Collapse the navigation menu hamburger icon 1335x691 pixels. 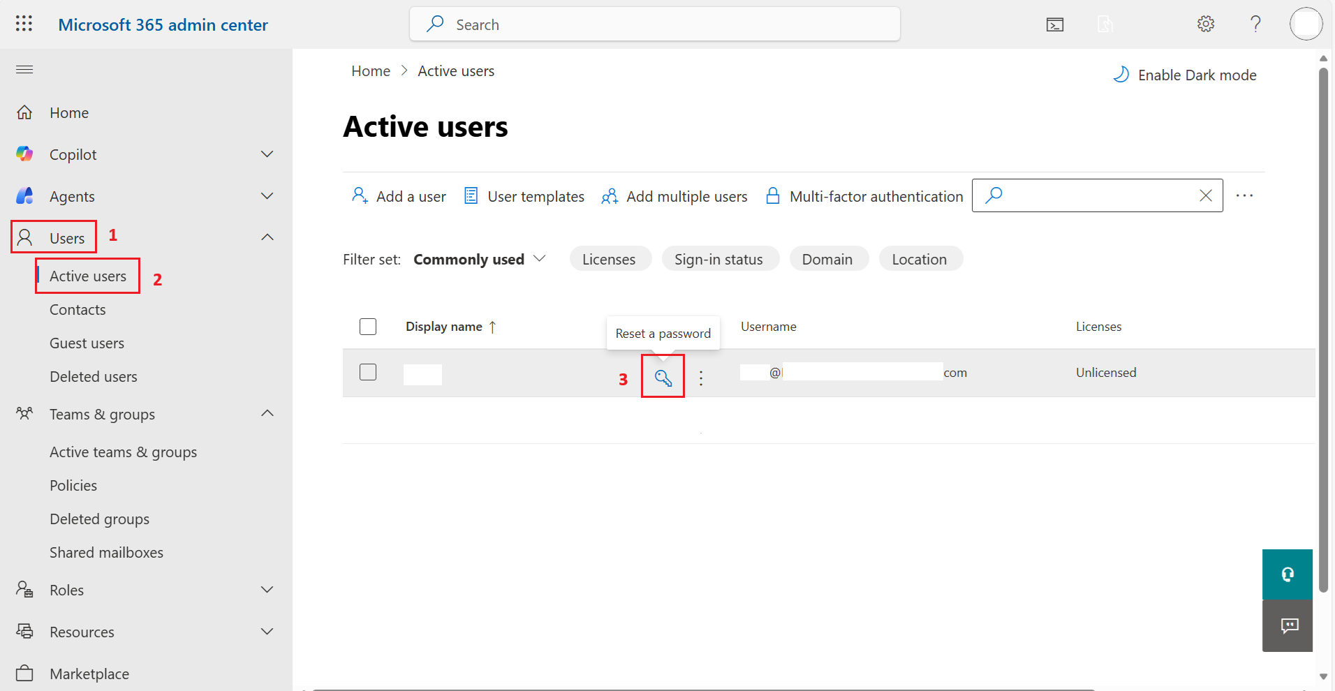24,69
